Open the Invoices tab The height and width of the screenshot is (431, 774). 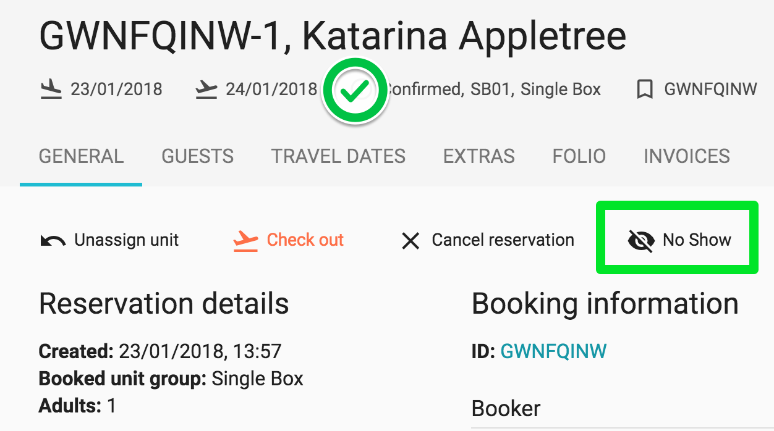coord(687,156)
